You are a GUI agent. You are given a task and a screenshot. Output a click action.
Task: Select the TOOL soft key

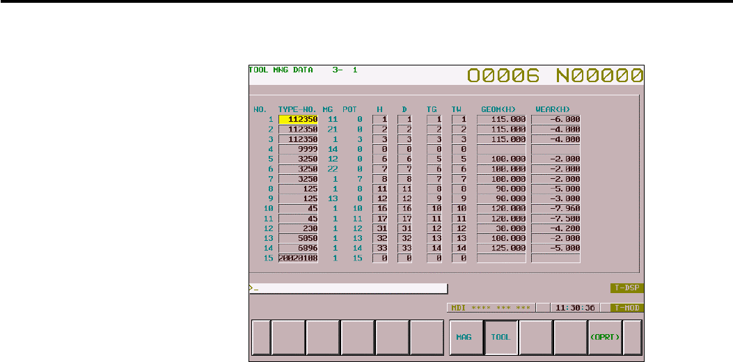tap(501, 337)
